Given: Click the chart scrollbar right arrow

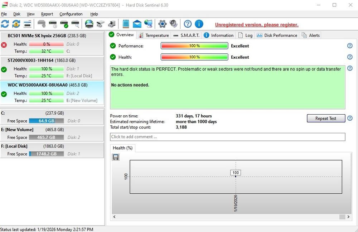Looking at the screenshot, I should pos(348,217).
